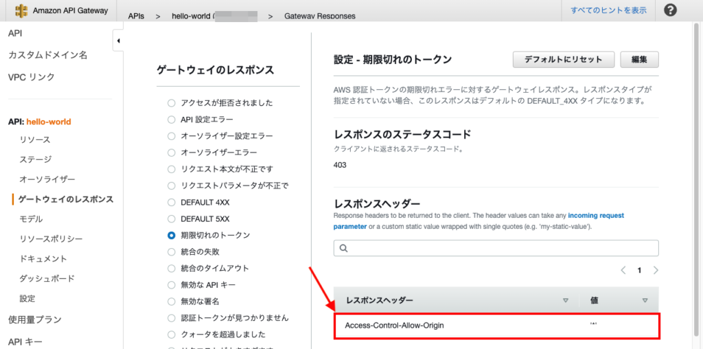Click page number 1 in pagination
This screenshot has width=703, height=349.
pos(639,270)
